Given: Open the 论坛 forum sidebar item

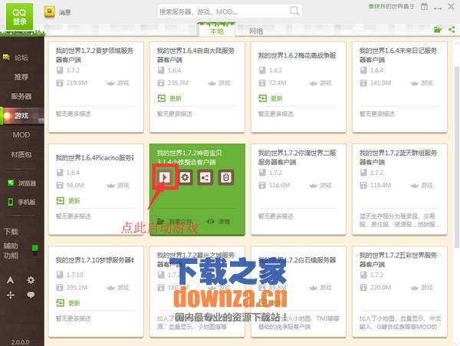Looking at the screenshot, I should coord(21,58).
